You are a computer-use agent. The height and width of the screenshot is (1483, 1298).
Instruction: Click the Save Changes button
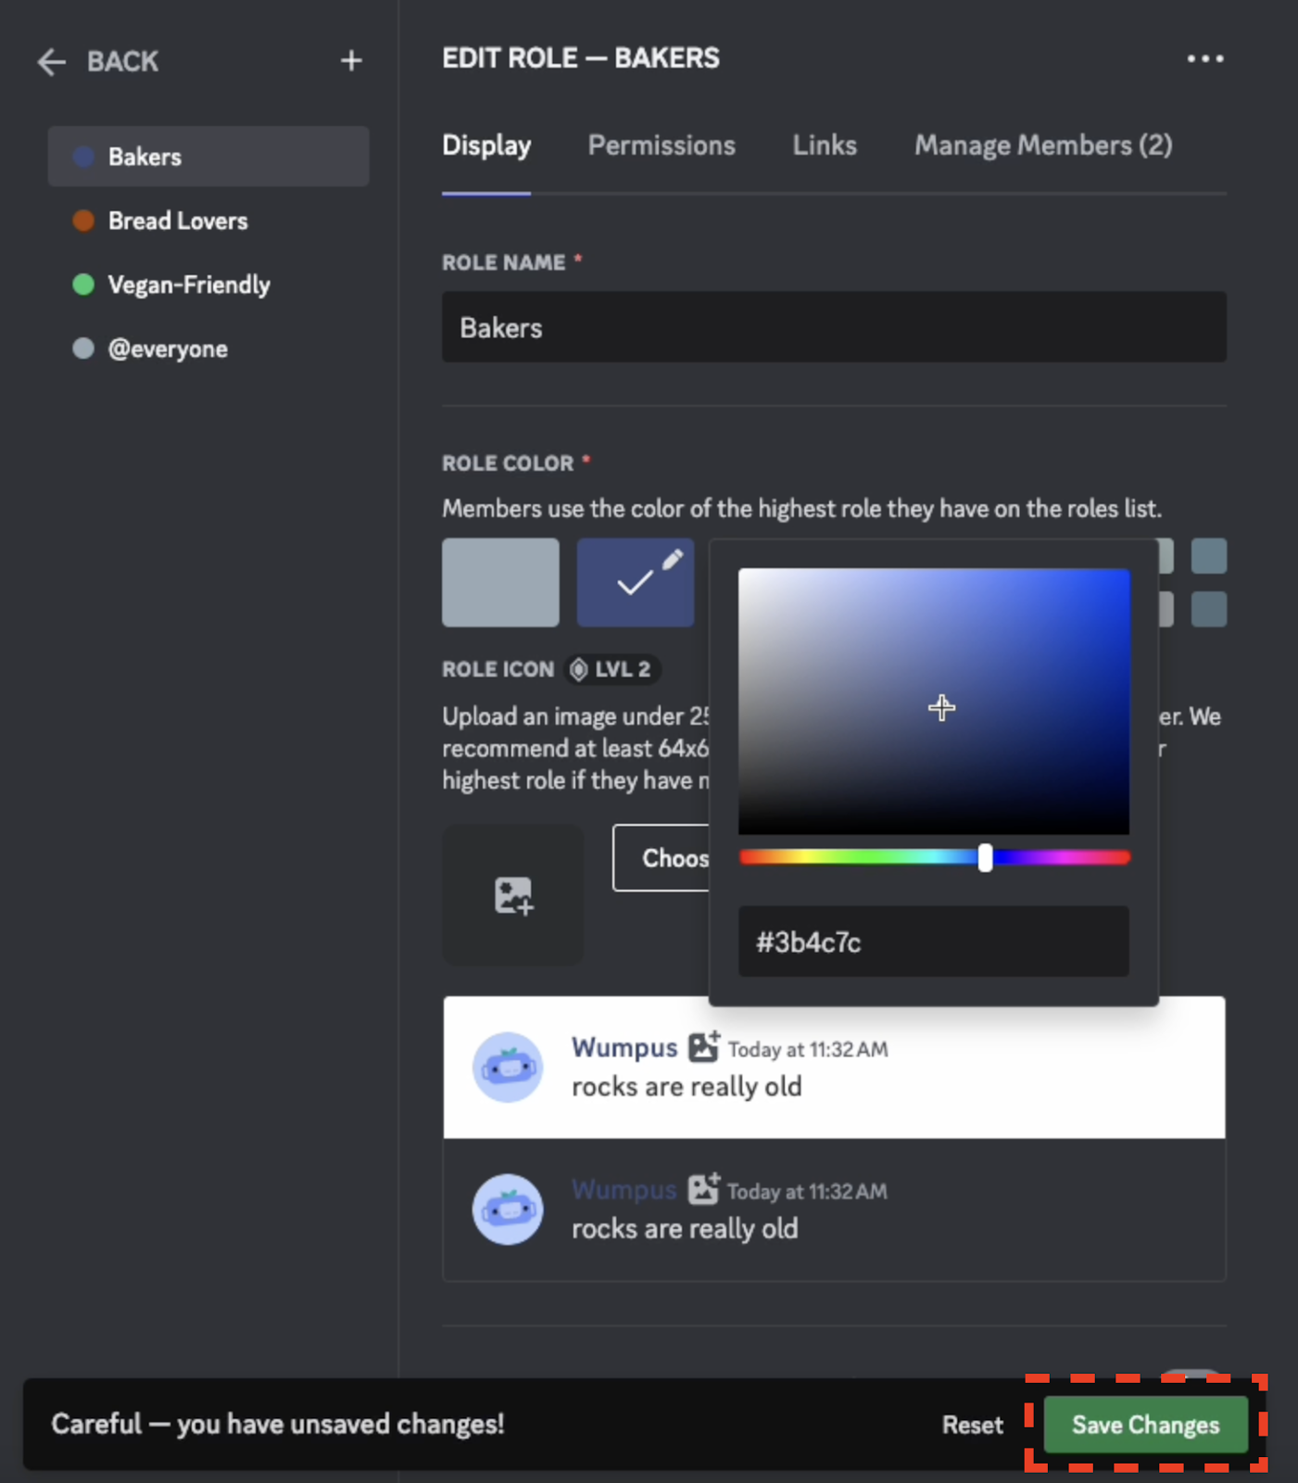(1145, 1425)
